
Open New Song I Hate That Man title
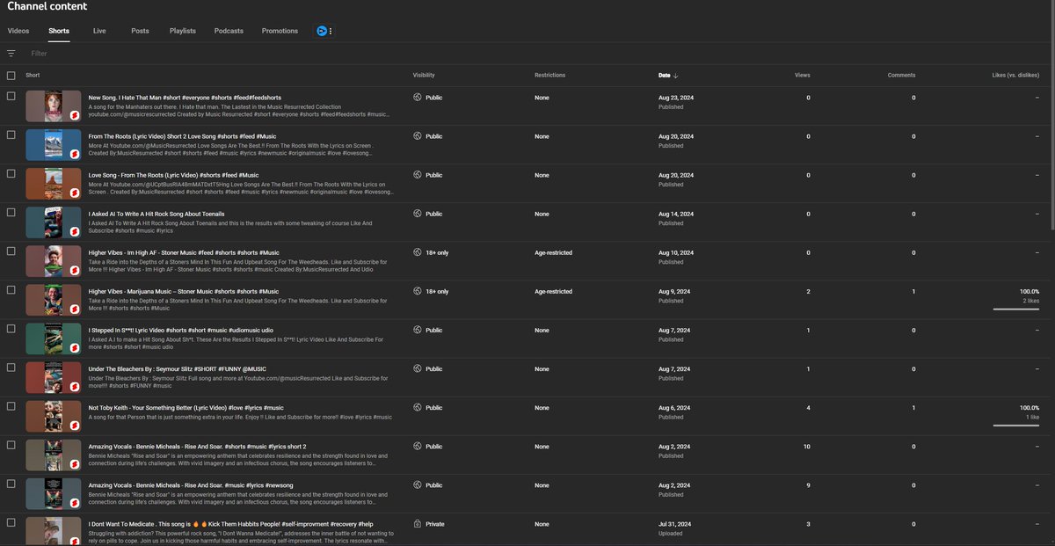186,98
